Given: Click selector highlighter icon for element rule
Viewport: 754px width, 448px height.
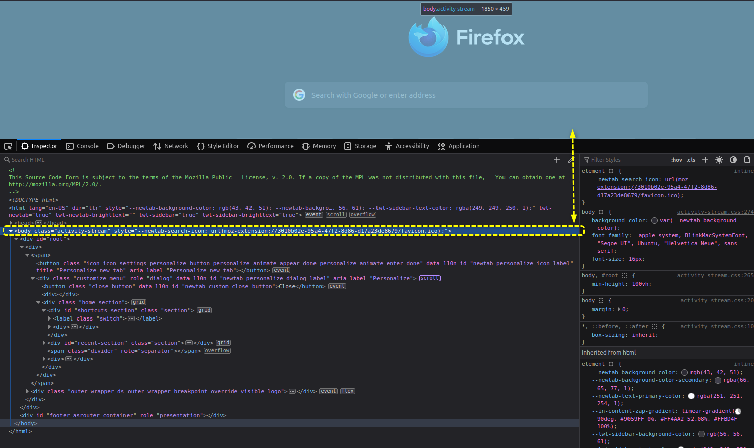Looking at the screenshot, I should tap(611, 171).
